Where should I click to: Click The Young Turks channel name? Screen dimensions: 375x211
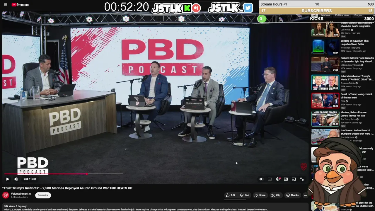(x=348, y=119)
